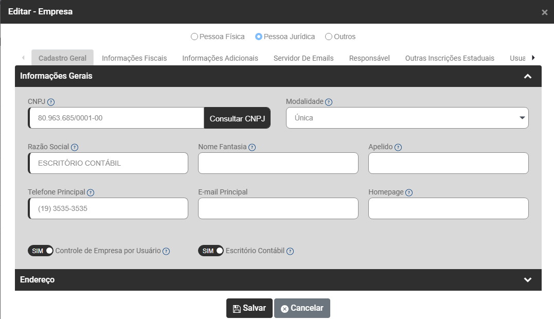The height and width of the screenshot is (319, 554).
Task: Click the Razão Social help icon
Action: [x=75, y=147]
